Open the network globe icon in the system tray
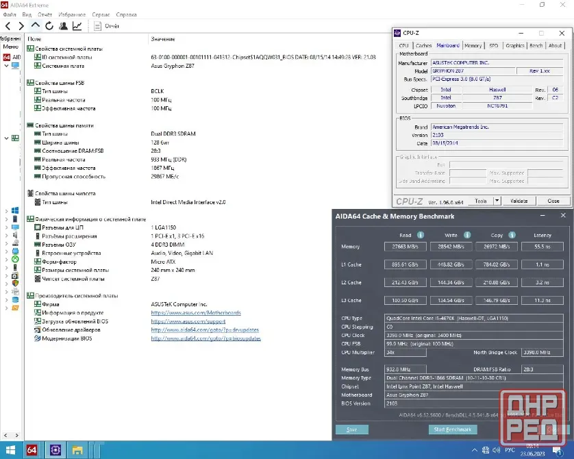 [x=486, y=450]
